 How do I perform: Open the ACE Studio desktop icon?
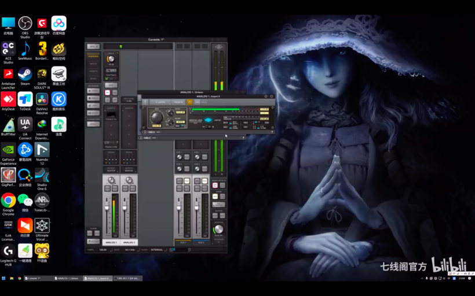point(8,52)
